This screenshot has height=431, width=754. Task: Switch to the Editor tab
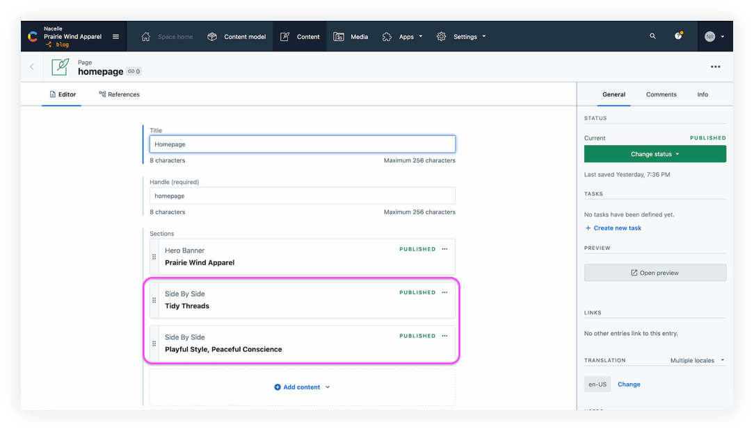(63, 94)
